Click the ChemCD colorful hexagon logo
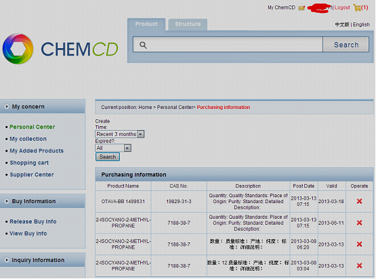Viewport: 376px width, 279px height. click(18, 49)
